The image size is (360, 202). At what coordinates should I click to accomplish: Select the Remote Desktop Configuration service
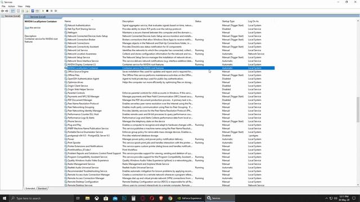click(x=169, y=182)
